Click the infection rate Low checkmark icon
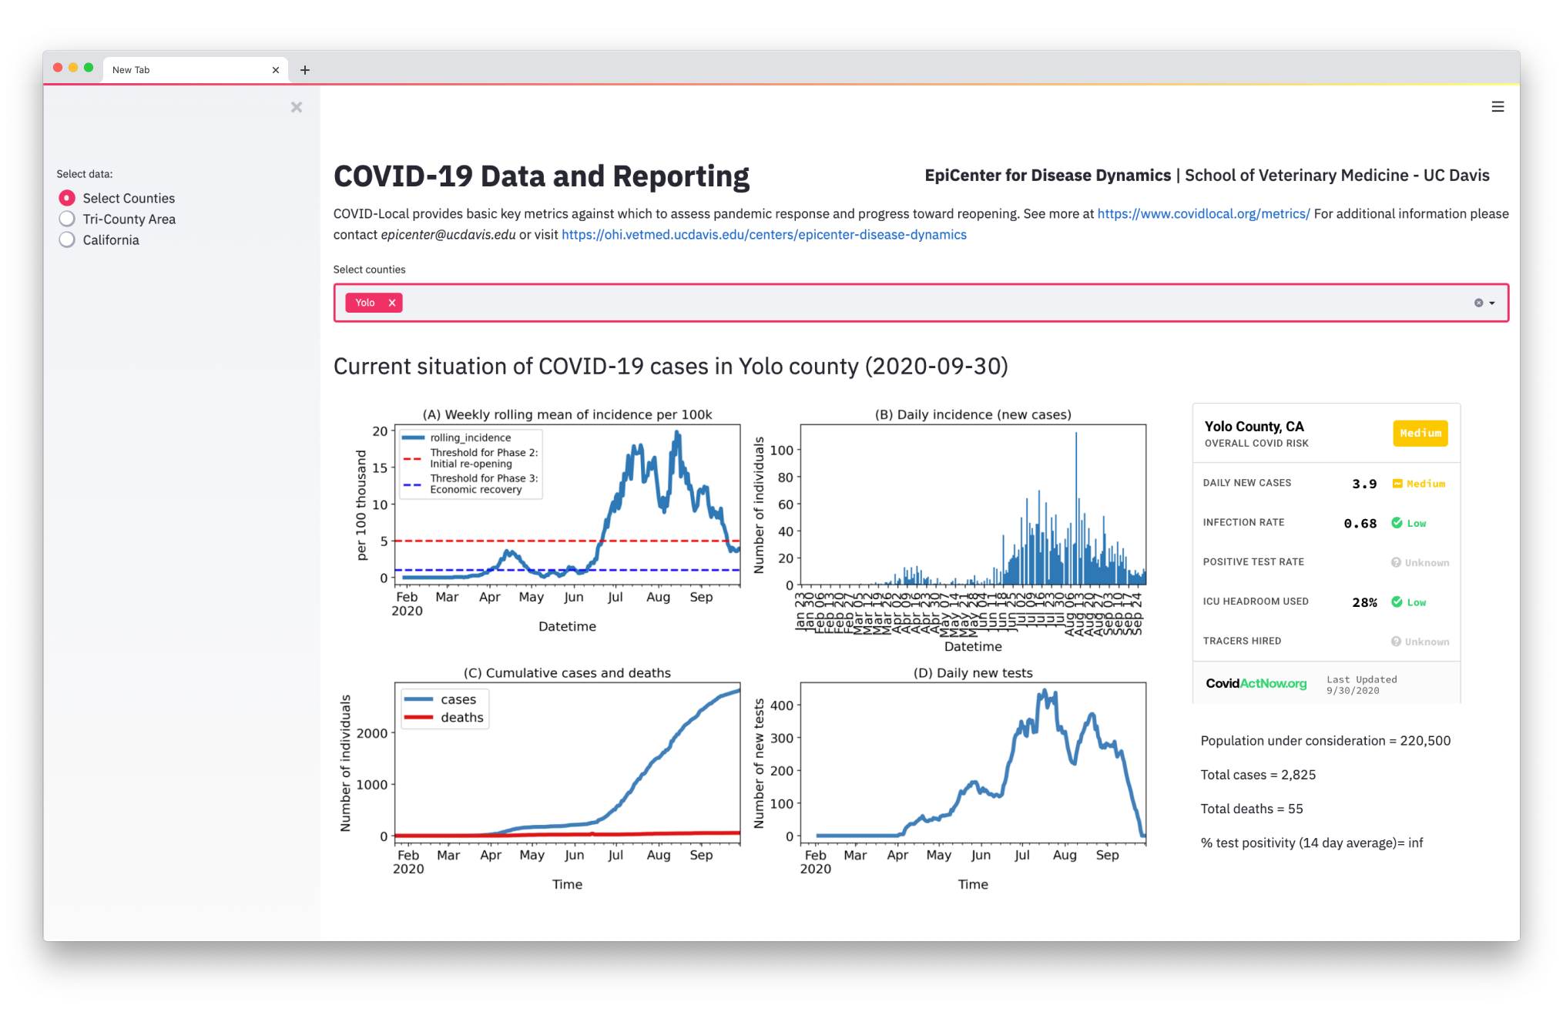 [x=1397, y=523]
